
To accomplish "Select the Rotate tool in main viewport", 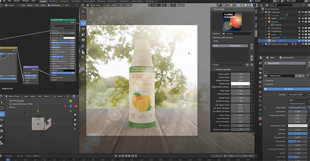I will click(83, 29).
